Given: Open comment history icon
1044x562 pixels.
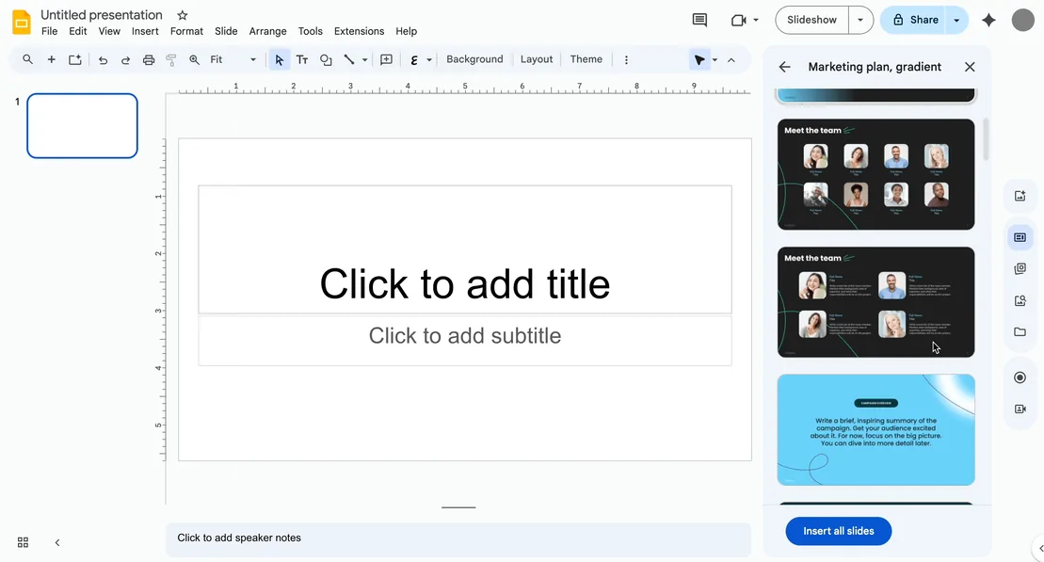Looking at the screenshot, I should [699, 20].
